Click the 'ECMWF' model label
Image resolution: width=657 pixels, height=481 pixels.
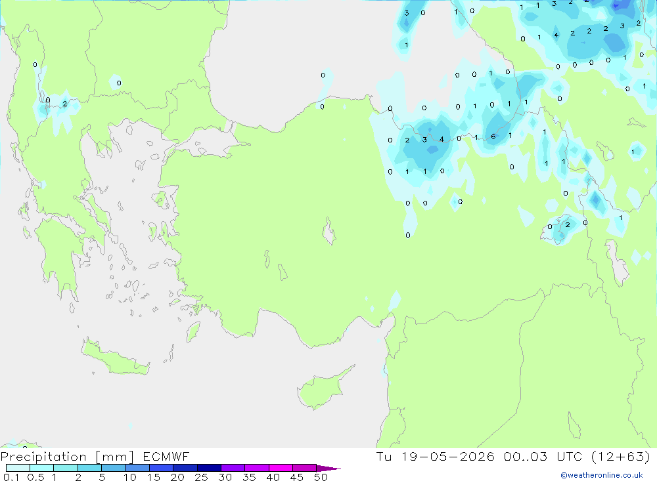click(166, 456)
